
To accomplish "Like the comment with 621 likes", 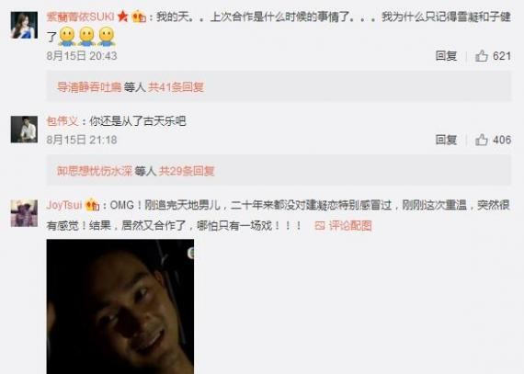I will tap(482, 56).
